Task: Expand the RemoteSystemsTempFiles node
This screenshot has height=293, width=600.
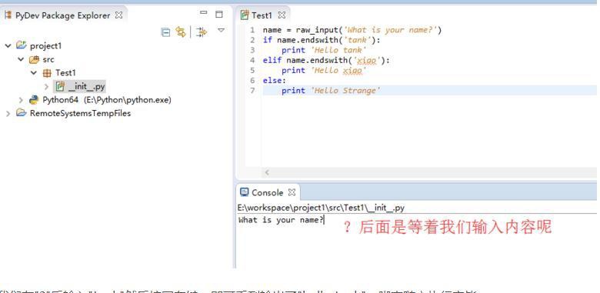Action: (8, 114)
